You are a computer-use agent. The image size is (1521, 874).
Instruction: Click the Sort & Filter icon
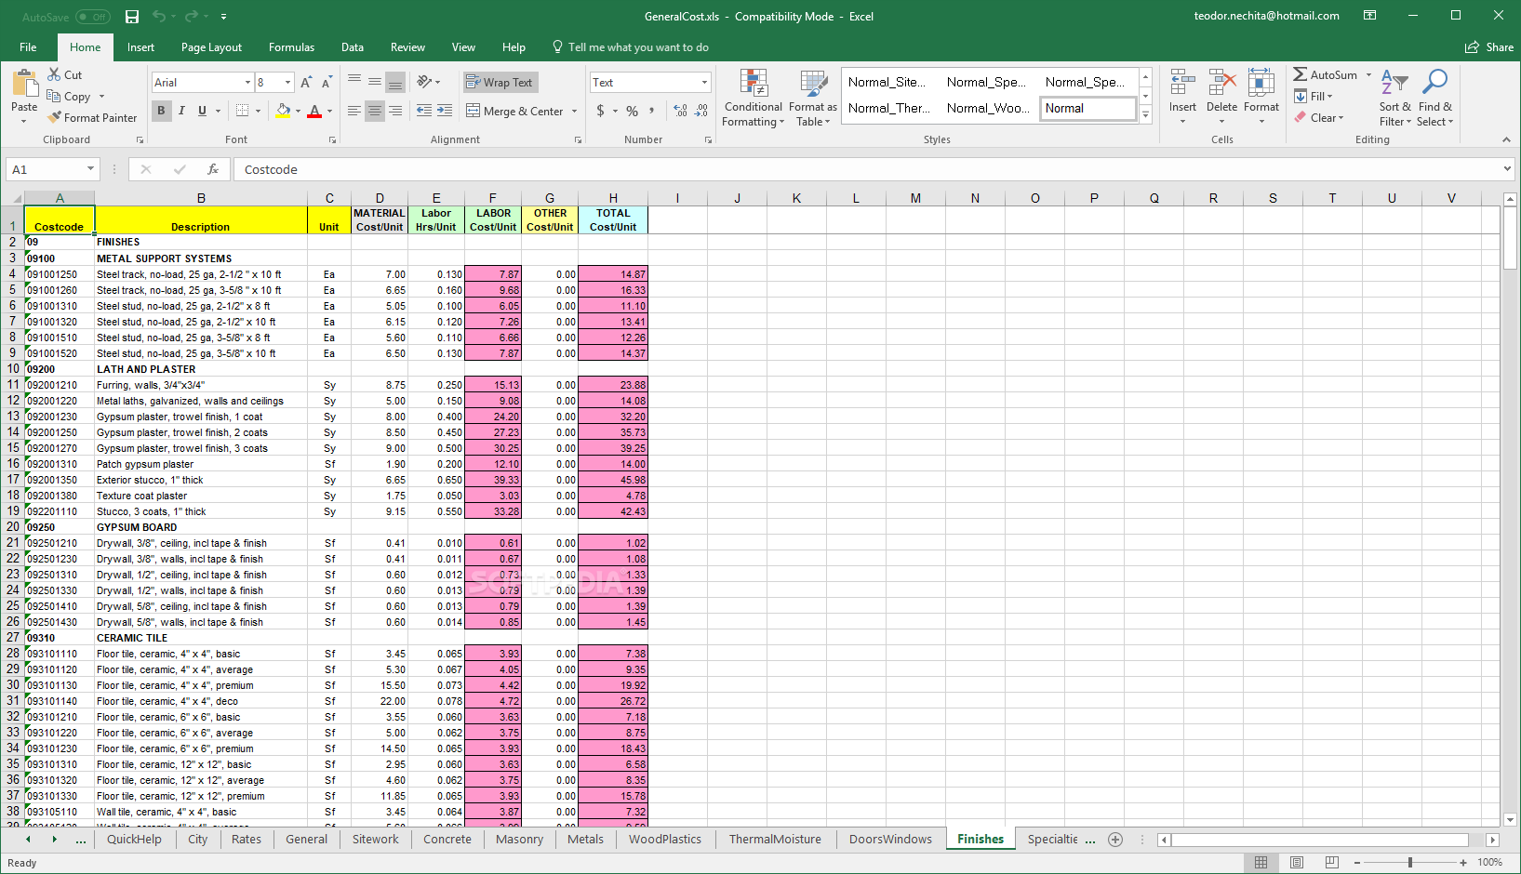click(1394, 82)
